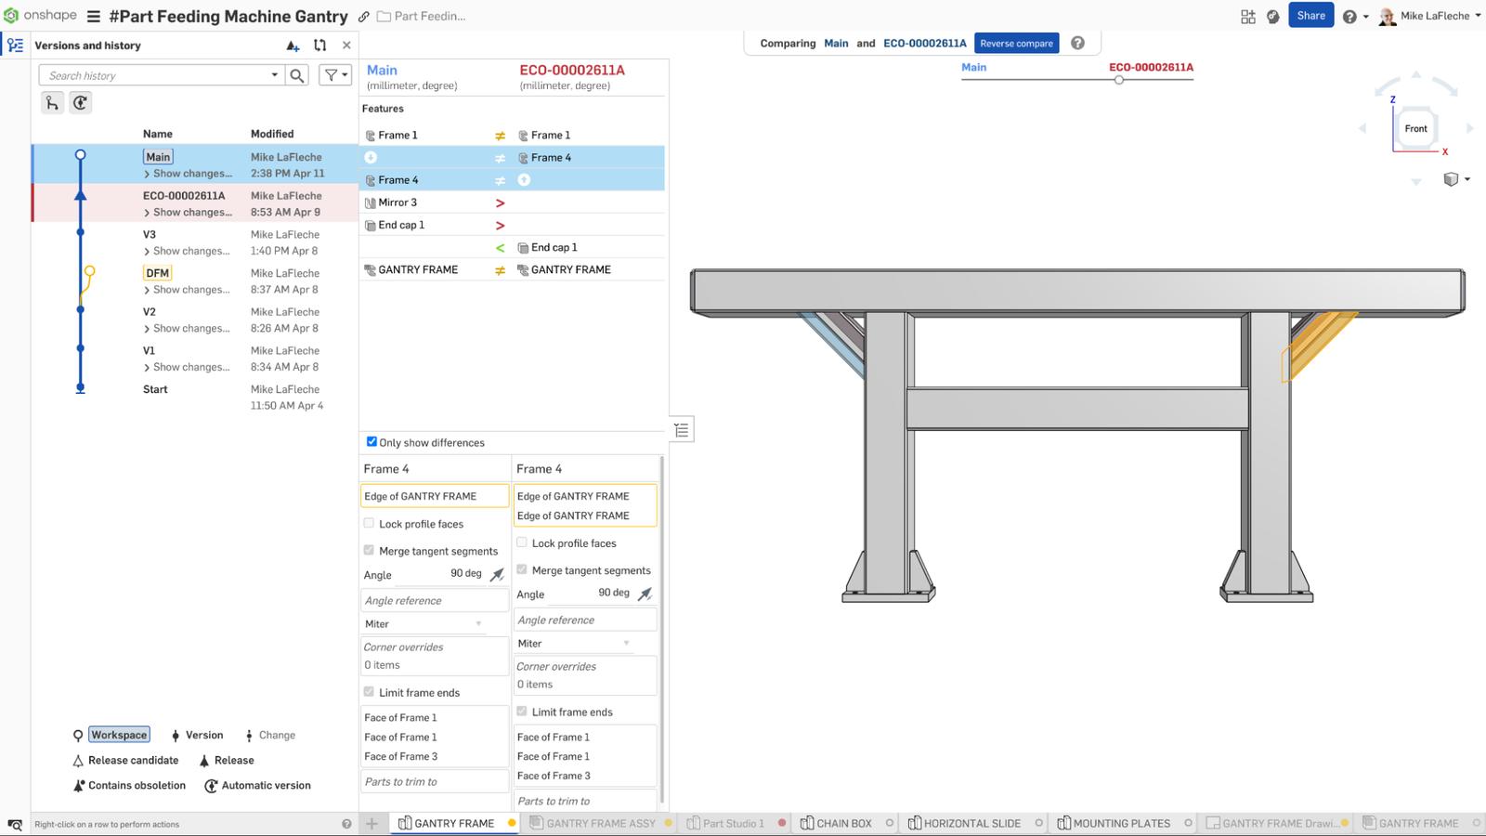Click the branch graph view icon
This screenshot has height=836, width=1486.
[52, 103]
